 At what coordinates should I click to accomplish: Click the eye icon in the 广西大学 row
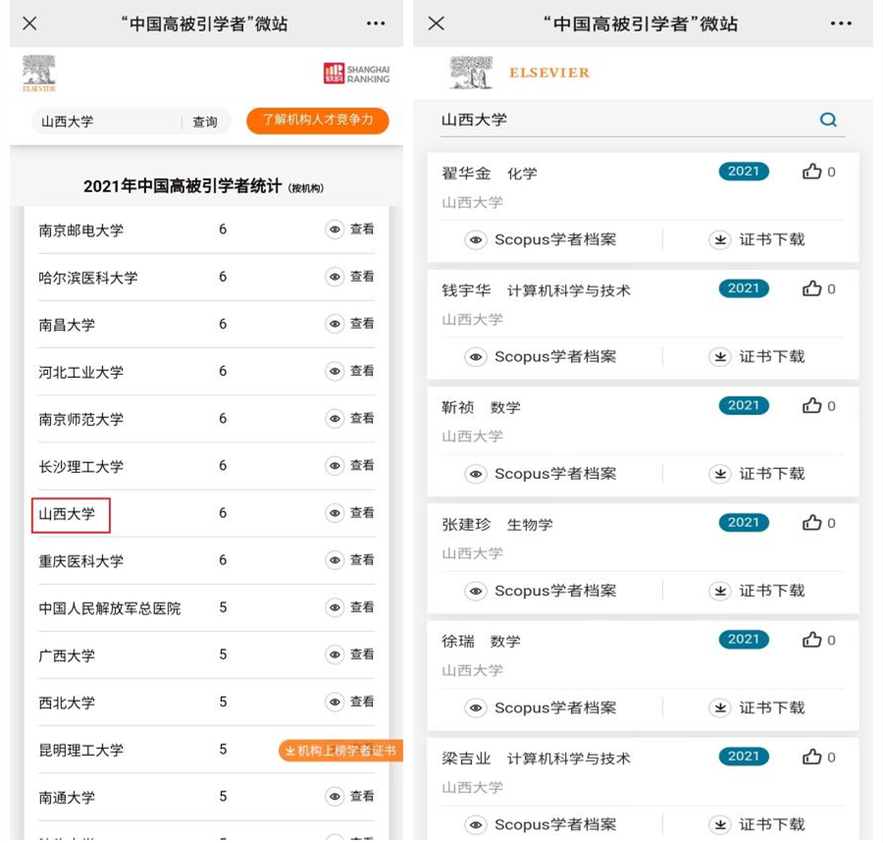pos(335,655)
